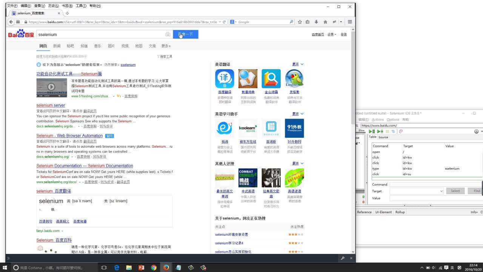Open the Firefox downloads arrow icon
Image resolution: width=483 pixels, height=272 pixels.
coord(316,22)
